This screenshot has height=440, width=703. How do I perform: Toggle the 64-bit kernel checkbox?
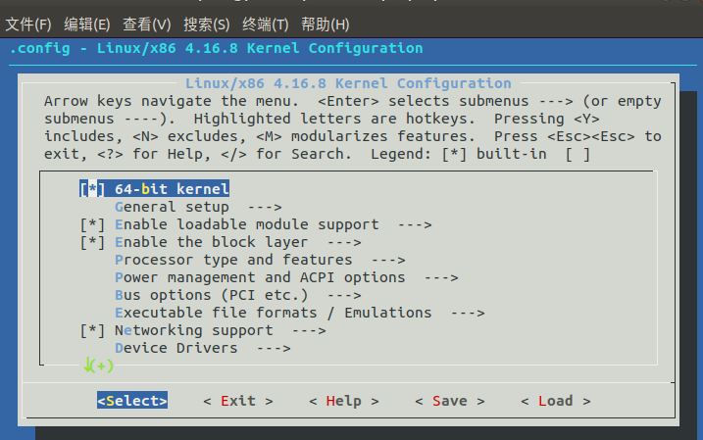coord(92,189)
